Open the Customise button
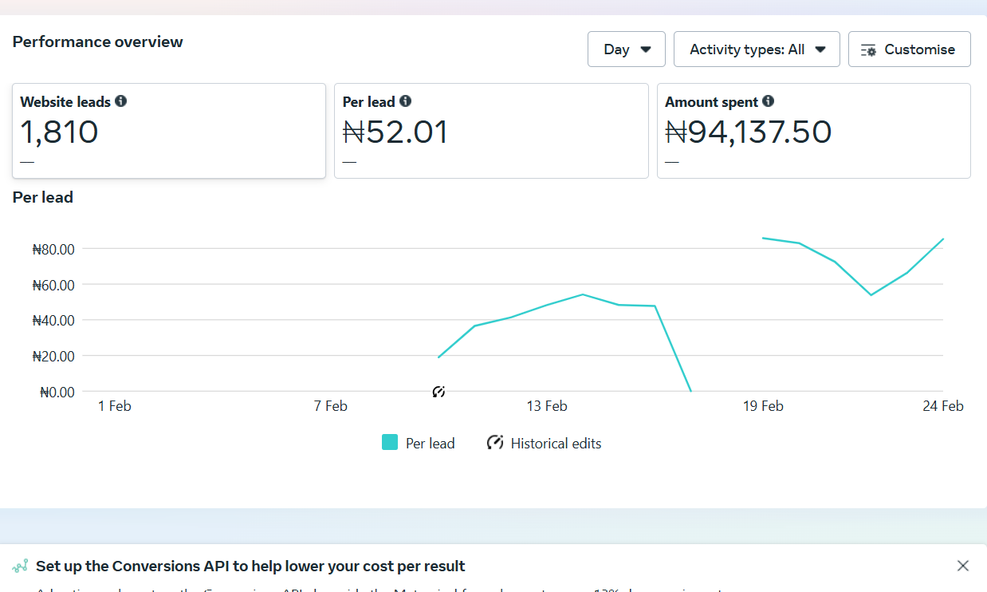 pos(910,49)
